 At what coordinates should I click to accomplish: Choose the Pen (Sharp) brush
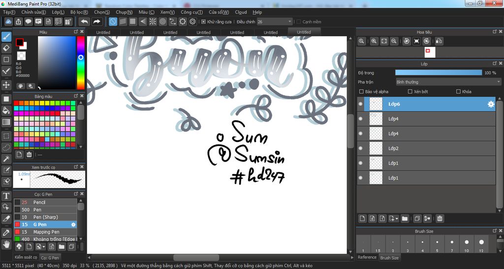45,217
